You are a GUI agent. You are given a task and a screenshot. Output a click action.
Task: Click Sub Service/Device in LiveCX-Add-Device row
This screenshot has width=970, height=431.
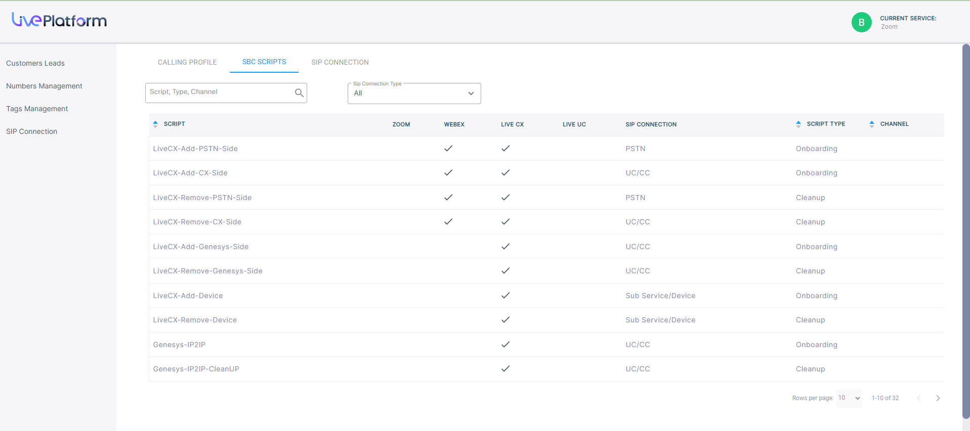tap(660, 296)
